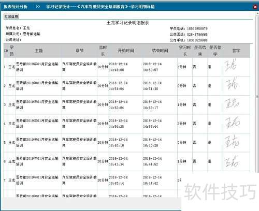Click the 章节 column header

click(x=79, y=51)
